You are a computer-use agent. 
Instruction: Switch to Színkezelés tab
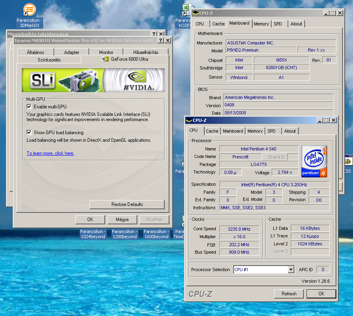[x=49, y=60]
